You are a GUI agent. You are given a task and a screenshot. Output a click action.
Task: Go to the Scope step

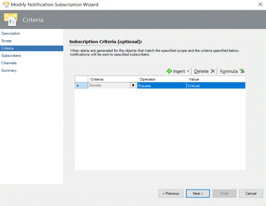click(x=7, y=41)
